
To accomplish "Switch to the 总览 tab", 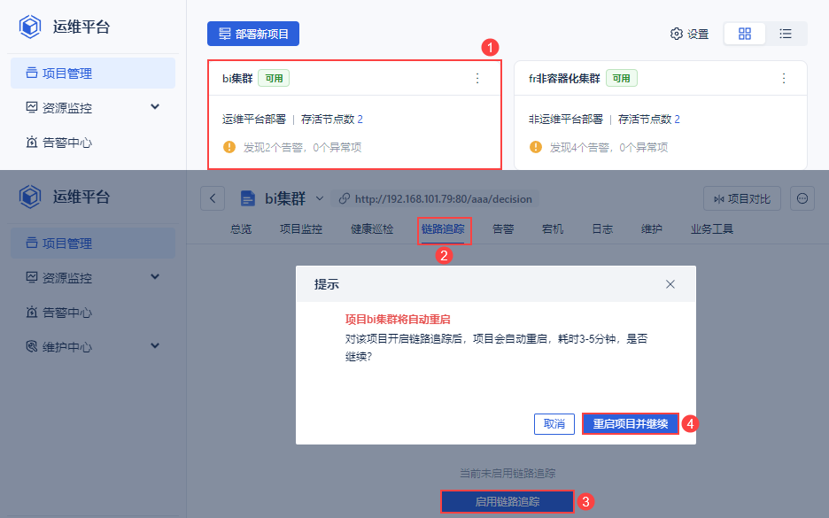I will tap(241, 228).
